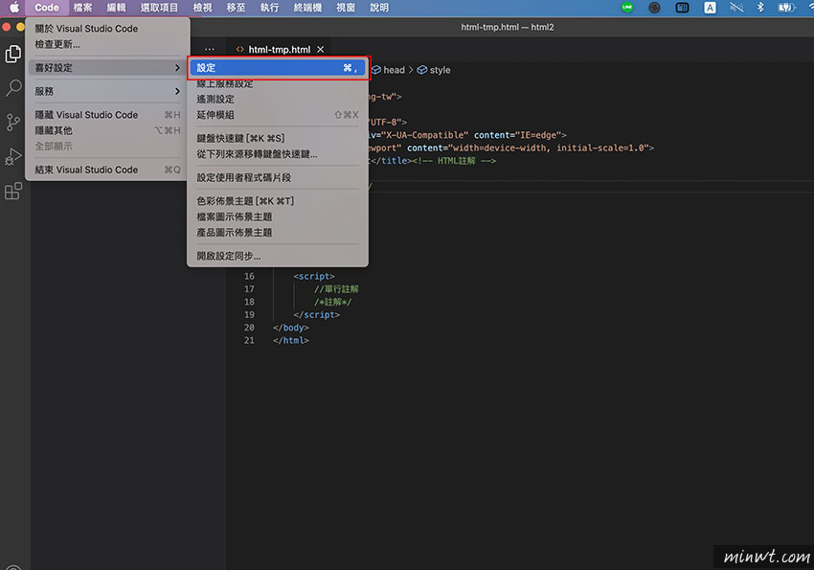Open the input source menu marked A

(x=710, y=8)
